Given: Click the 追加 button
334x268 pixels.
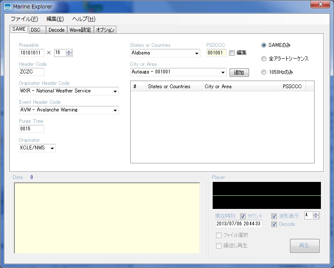Looking at the screenshot, I should pyautogui.click(x=239, y=73).
